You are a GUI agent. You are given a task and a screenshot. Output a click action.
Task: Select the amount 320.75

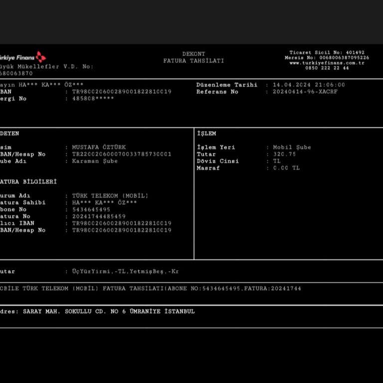pos(284,154)
